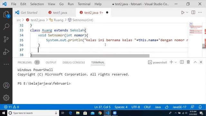This screenshot has width=206, height=116.
Task: Open the Edit menu
Action: [23, 4]
